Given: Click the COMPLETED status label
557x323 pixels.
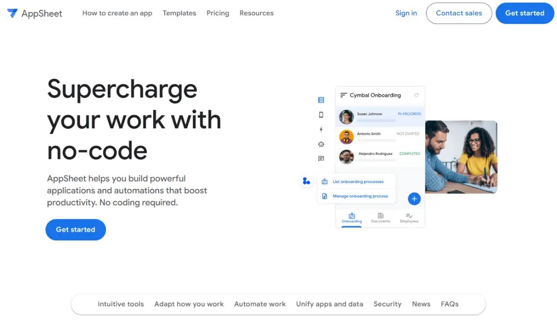Looking at the screenshot, I should [x=410, y=153].
